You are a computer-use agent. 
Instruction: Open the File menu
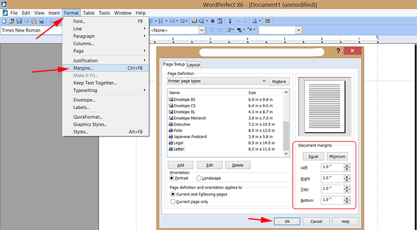point(14,13)
